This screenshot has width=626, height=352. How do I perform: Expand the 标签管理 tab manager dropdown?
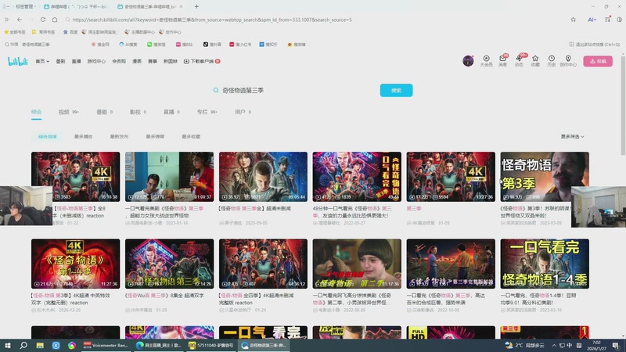click(x=24, y=6)
